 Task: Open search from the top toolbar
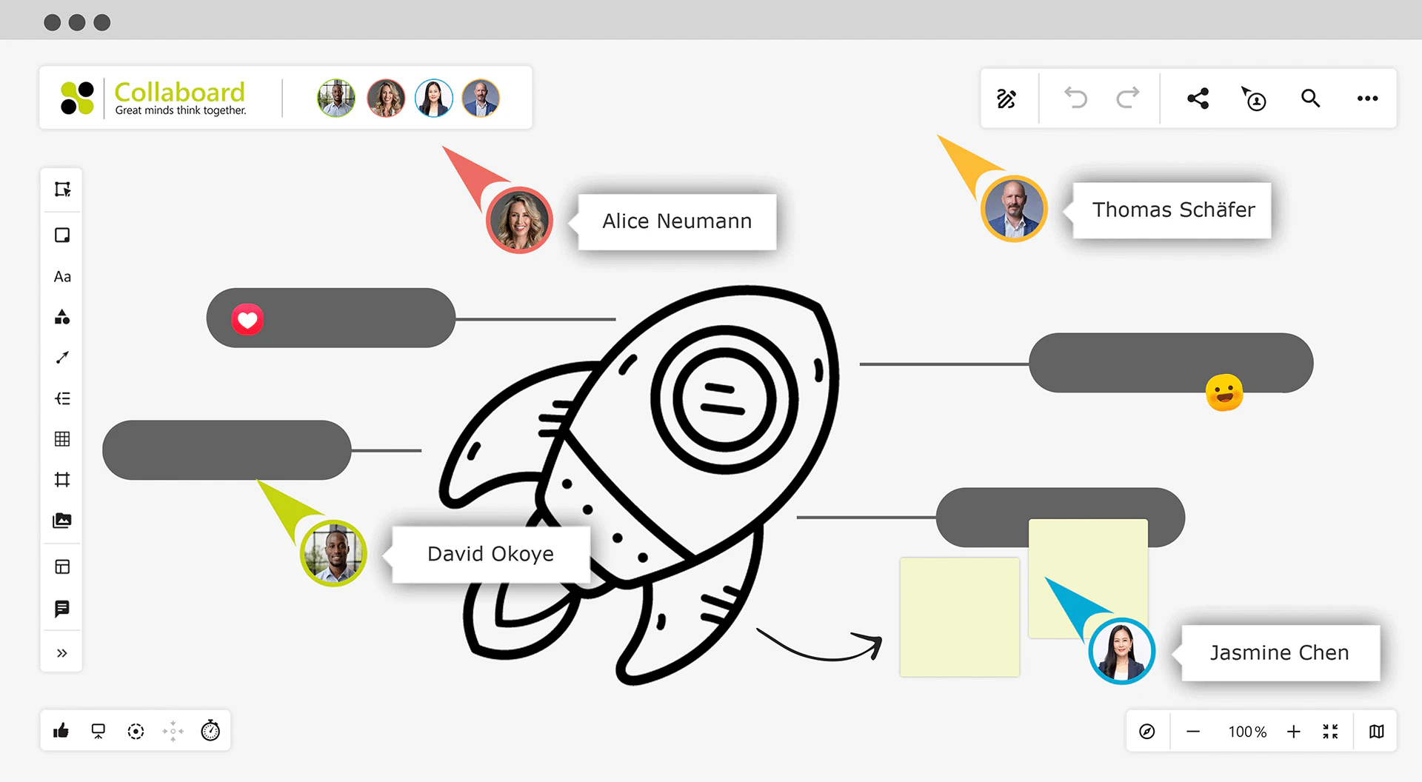1311,98
